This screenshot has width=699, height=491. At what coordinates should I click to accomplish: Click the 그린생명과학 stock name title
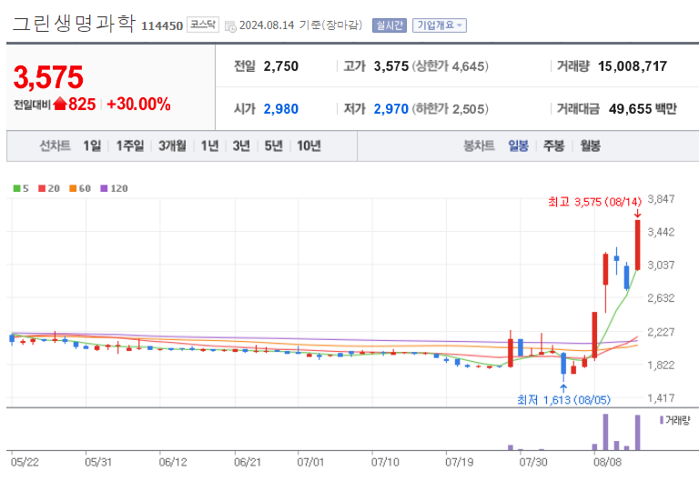click(x=74, y=24)
